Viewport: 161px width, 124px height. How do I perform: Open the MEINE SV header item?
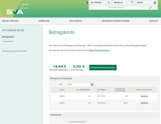118,3
